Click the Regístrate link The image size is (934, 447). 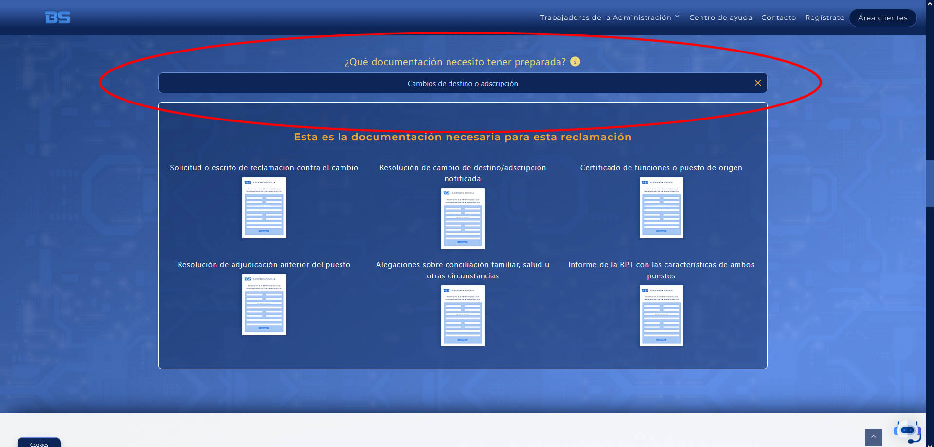(x=825, y=17)
